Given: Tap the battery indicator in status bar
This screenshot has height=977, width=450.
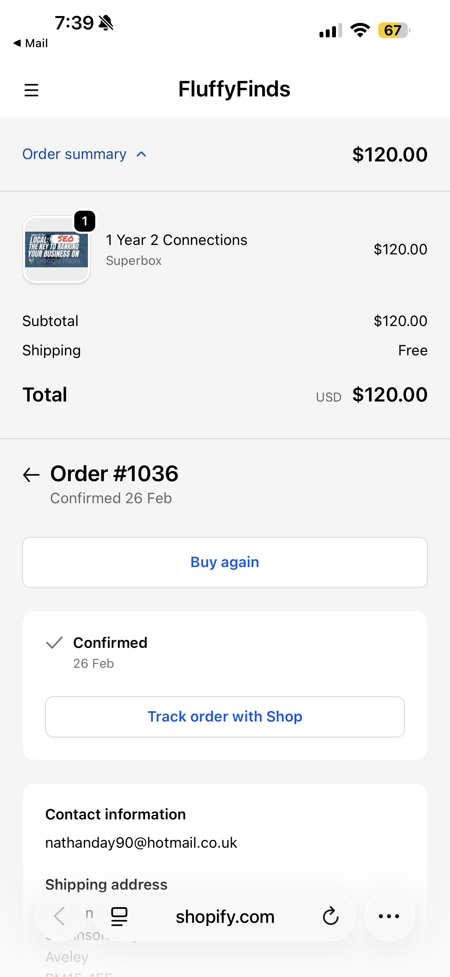Looking at the screenshot, I should click(x=393, y=30).
